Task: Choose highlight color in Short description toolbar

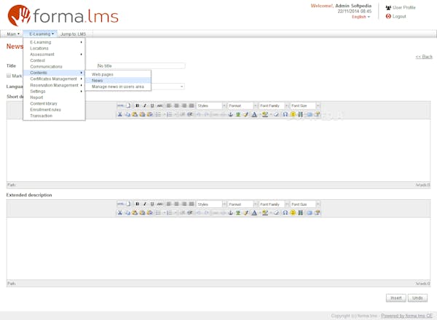Action: pyautogui.click(x=265, y=114)
